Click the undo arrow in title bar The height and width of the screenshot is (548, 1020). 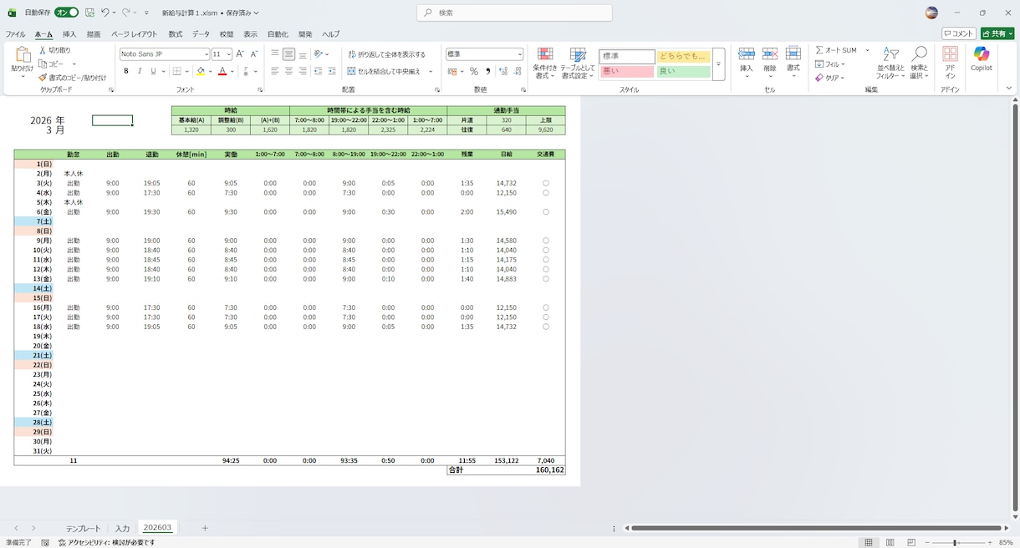click(105, 13)
